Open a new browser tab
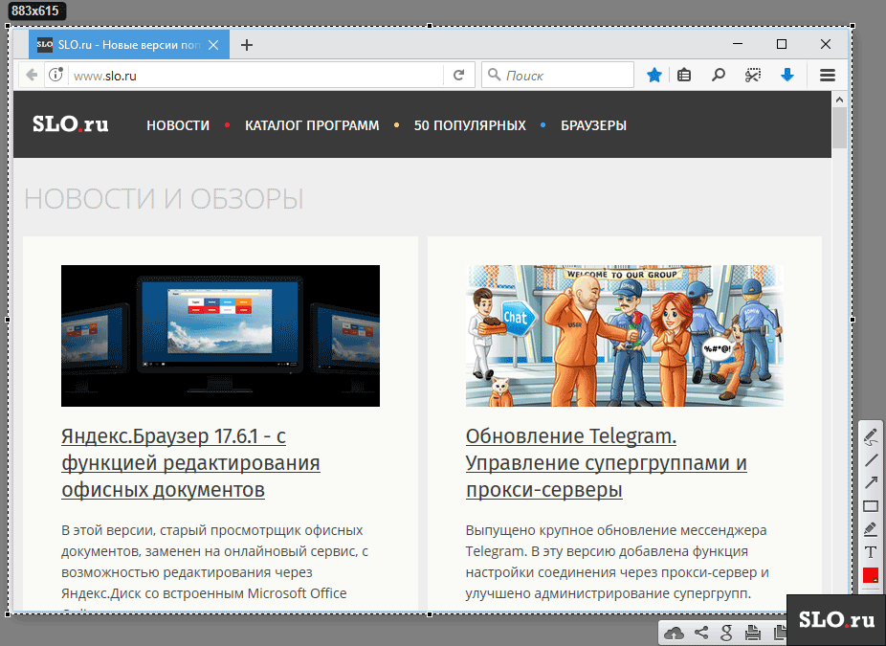The height and width of the screenshot is (646, 886). [246, 45]
